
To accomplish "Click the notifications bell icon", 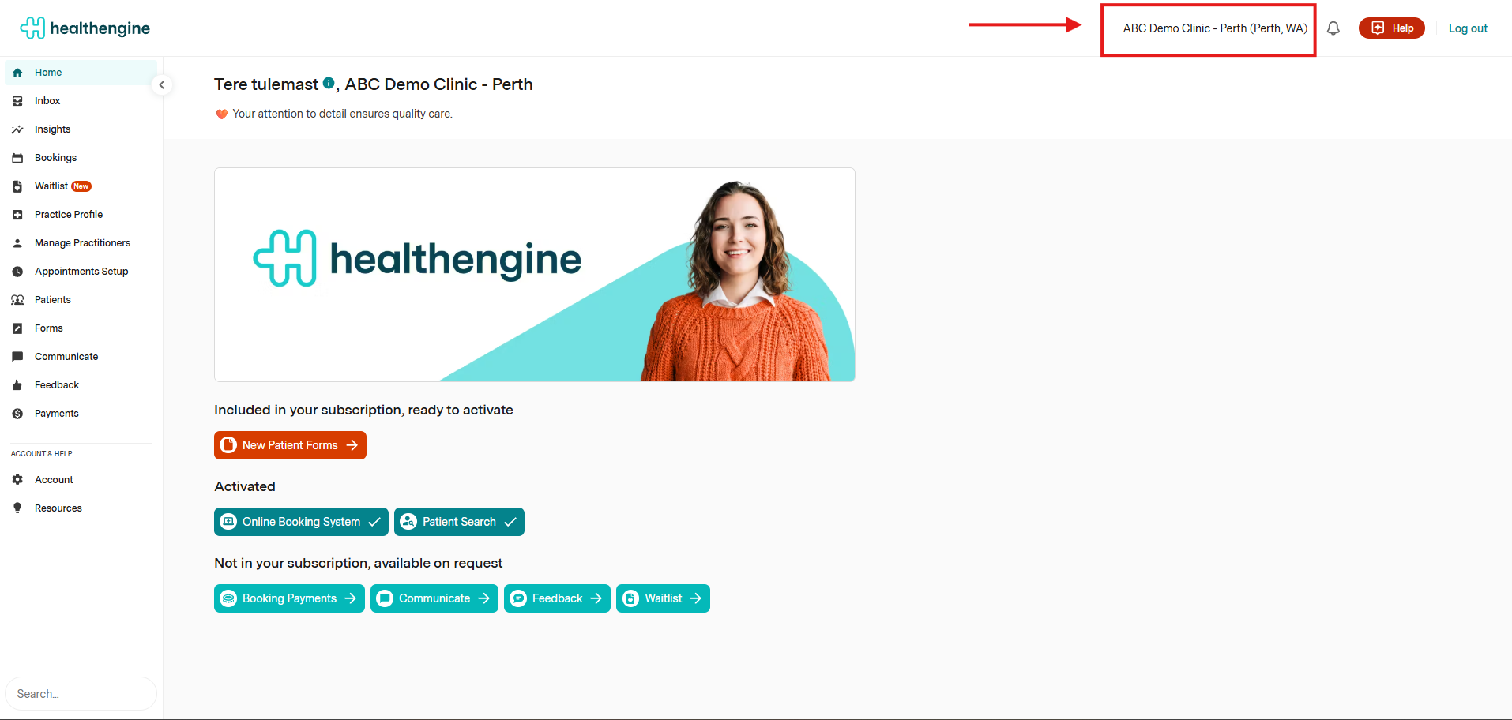I will [1333, 28].
